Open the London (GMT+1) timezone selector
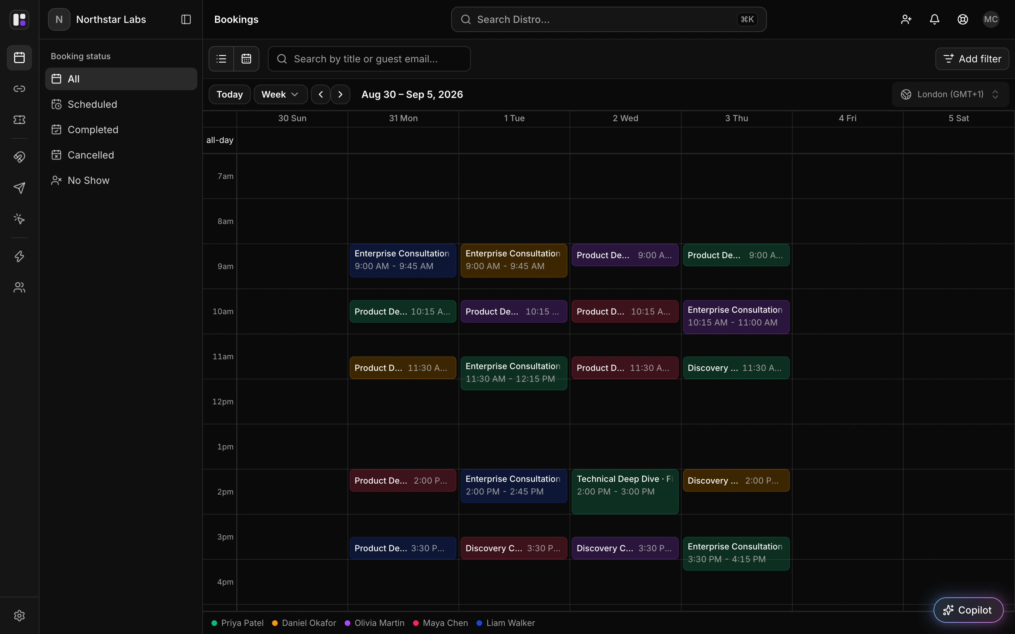The image size is (1015, 634). [x=950, y=94]
